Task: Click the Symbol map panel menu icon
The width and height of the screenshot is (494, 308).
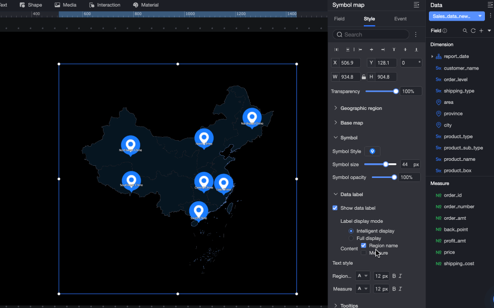Action: pos(416,5)
